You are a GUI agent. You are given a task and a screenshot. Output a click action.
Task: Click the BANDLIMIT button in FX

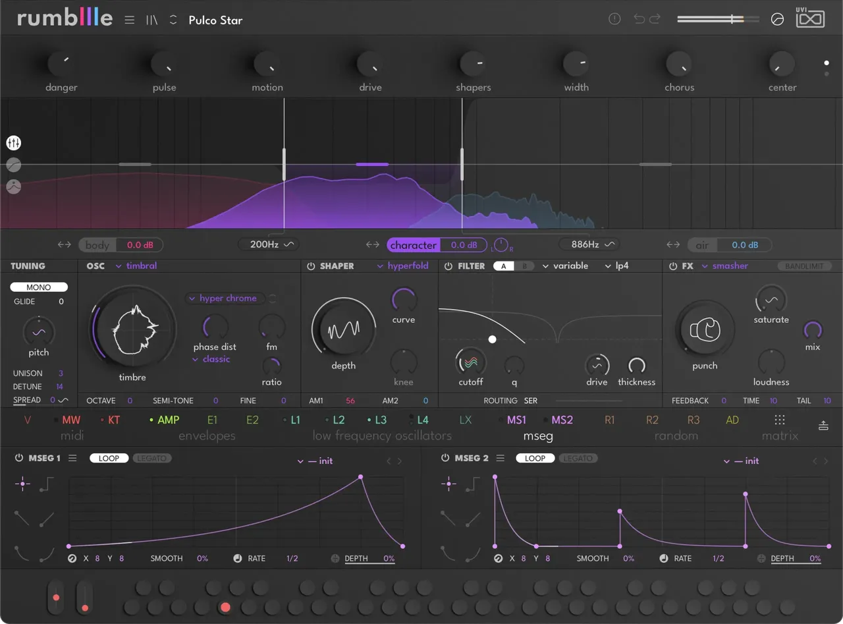pos(805,266)
